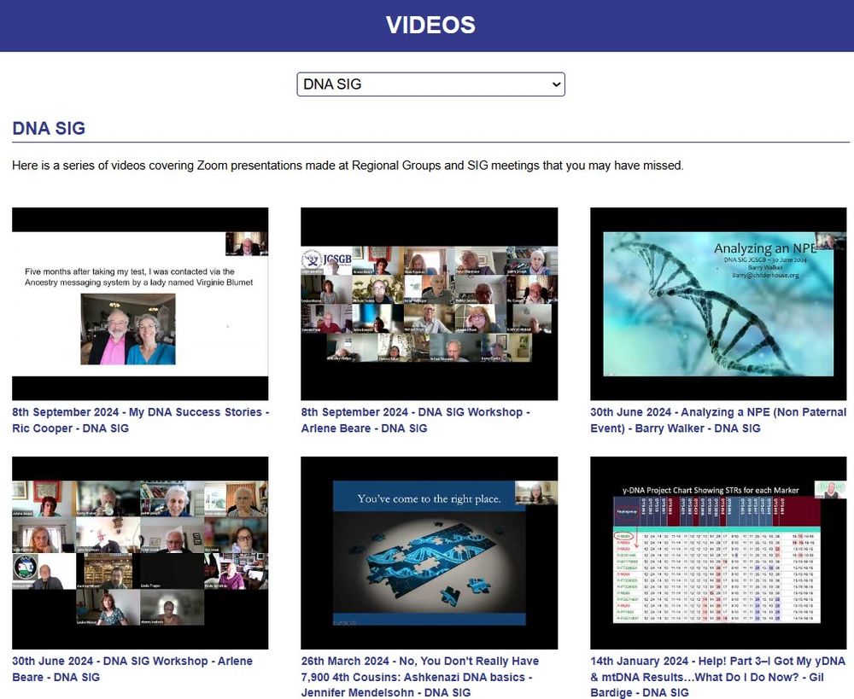Click the My DNA Success Stories - Ric Cooper link

(141, 420)
